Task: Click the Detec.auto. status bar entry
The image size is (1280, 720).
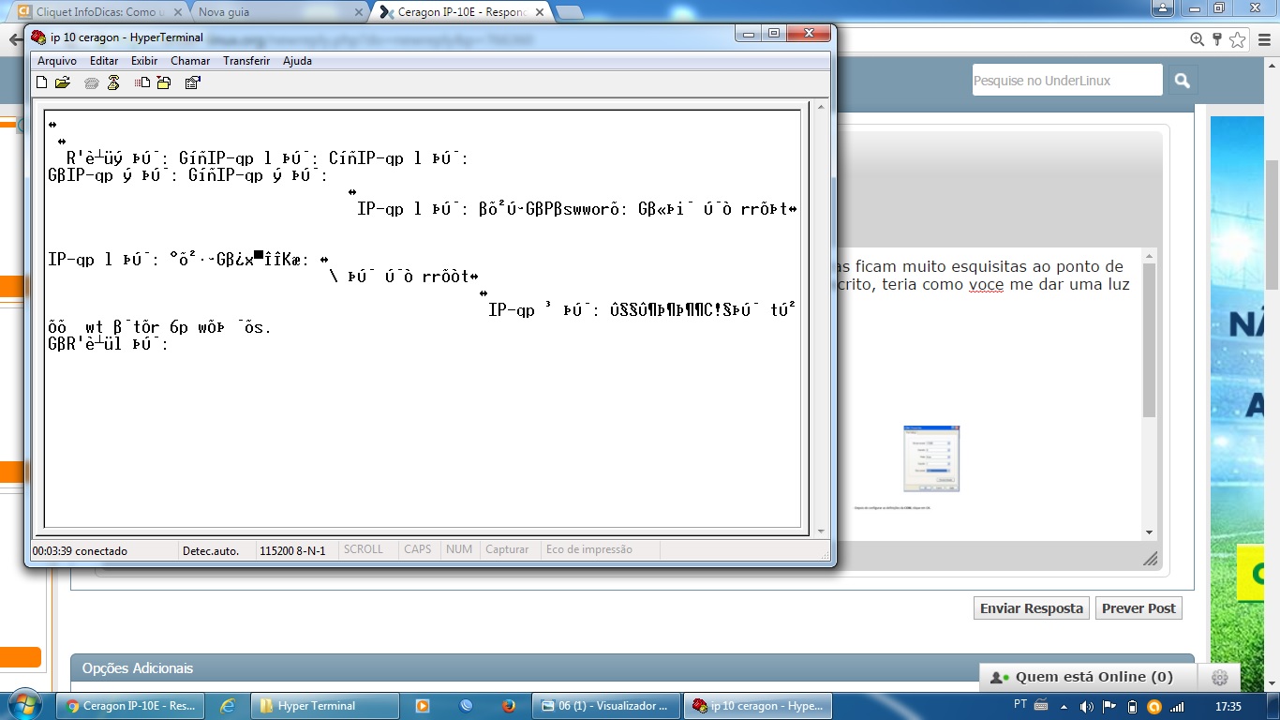Action: tap(211, 550)
